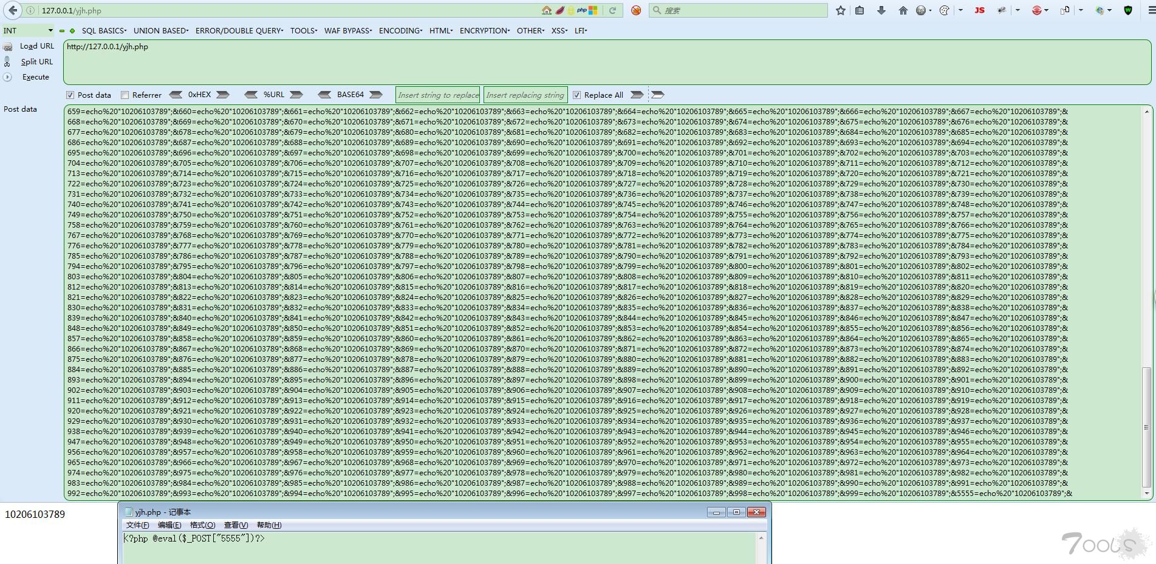Click the Execute play icon
This screenshot has height=564, width=1156.
point(7,77)
